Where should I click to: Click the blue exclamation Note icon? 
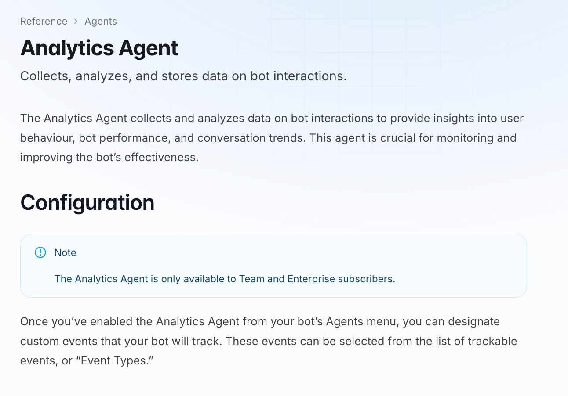[40, 252]
